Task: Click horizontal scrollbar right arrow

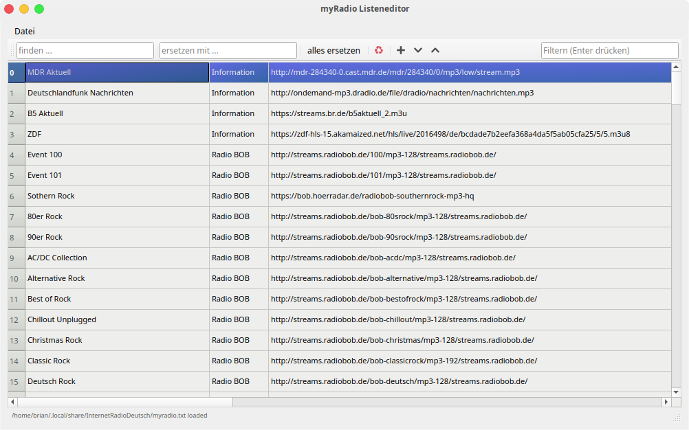Action: pyautogui.click(x=666, y=401)
